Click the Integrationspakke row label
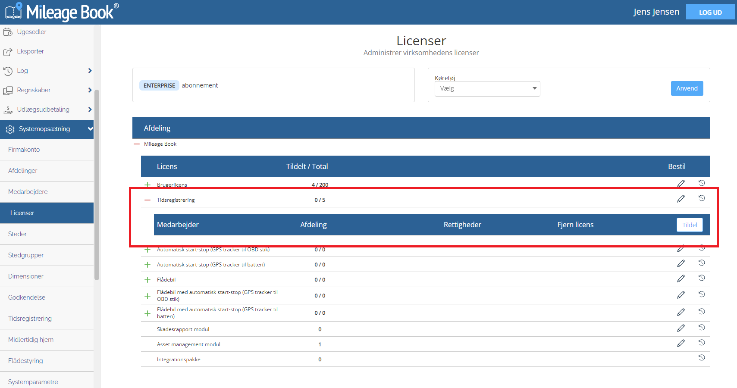 point(179,360)
